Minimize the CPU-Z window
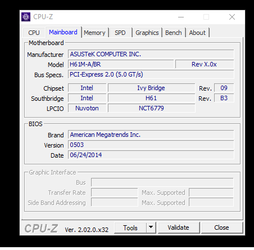254x250 pixels. point(181,17)
